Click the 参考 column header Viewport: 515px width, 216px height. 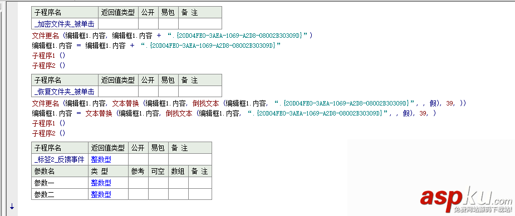tap(138, 171)
